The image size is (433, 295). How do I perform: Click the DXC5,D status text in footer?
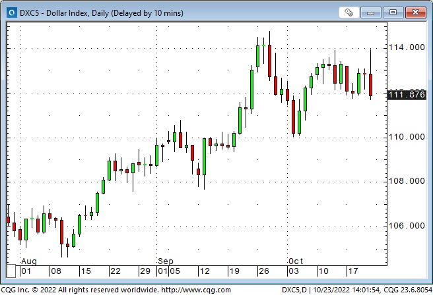(294, 290)
